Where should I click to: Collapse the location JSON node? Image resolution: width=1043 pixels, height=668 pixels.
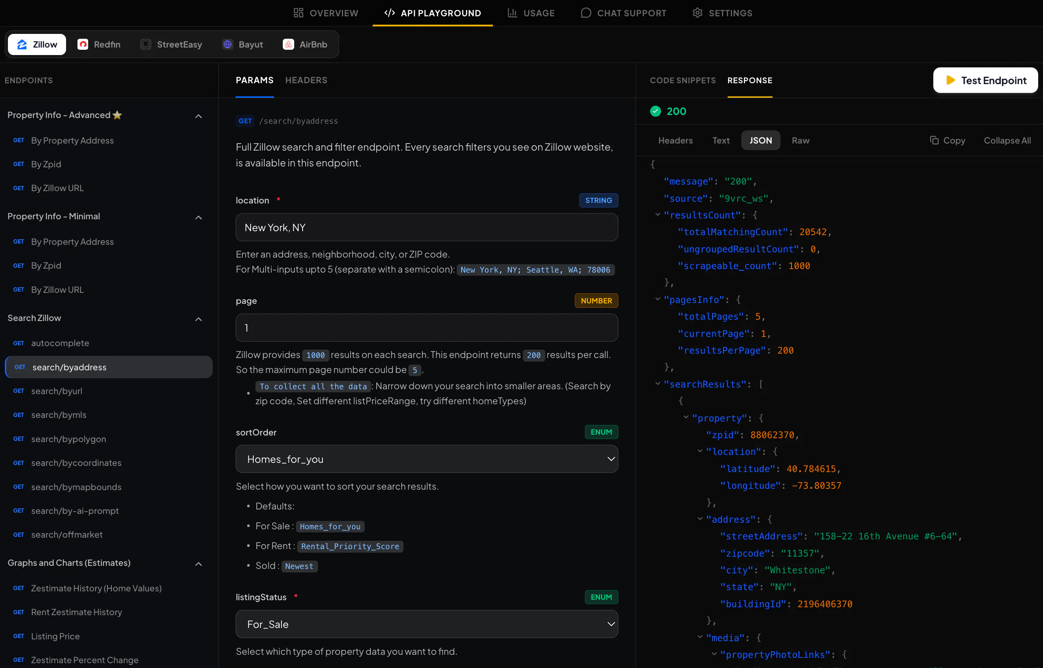point(700,451)
